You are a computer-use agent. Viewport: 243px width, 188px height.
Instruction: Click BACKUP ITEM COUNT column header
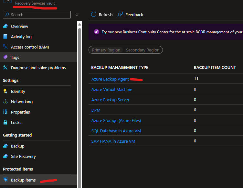(x=215, y=68)
